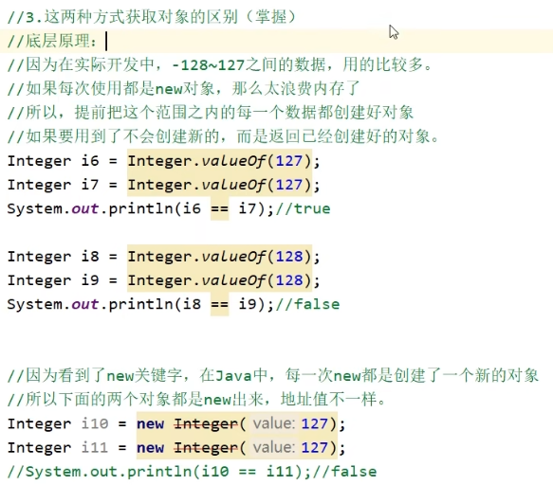
Task: Click struck-through Integer constructor in the i11 line
Action: tap(206, 448)
